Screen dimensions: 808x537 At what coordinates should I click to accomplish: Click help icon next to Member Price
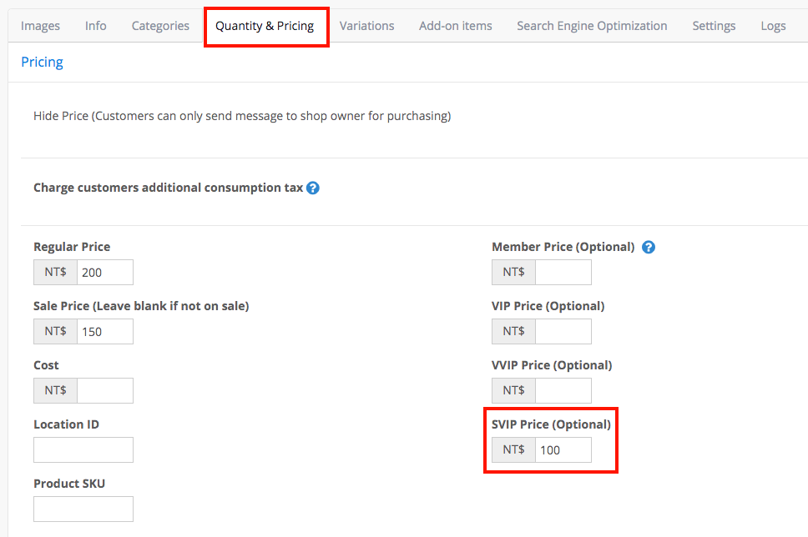(x=649, y=247)
